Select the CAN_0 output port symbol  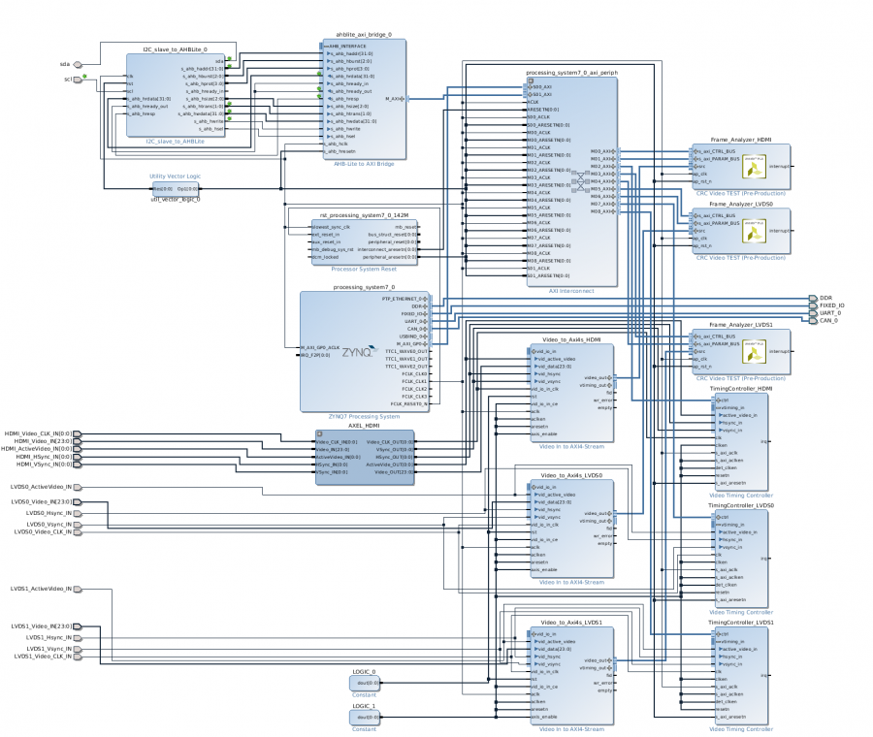(x=812, y=320)
